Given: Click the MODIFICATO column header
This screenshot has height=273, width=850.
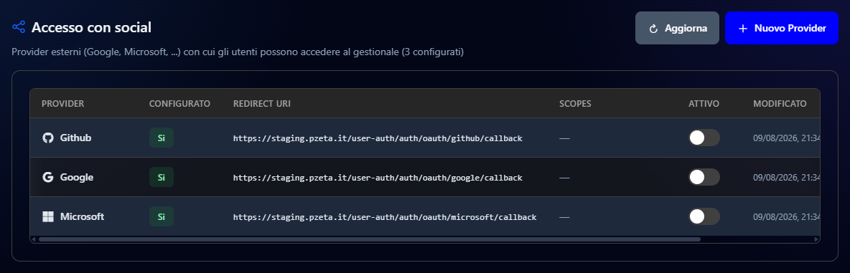Looking at the screenshot, I should tap(780, 103).
